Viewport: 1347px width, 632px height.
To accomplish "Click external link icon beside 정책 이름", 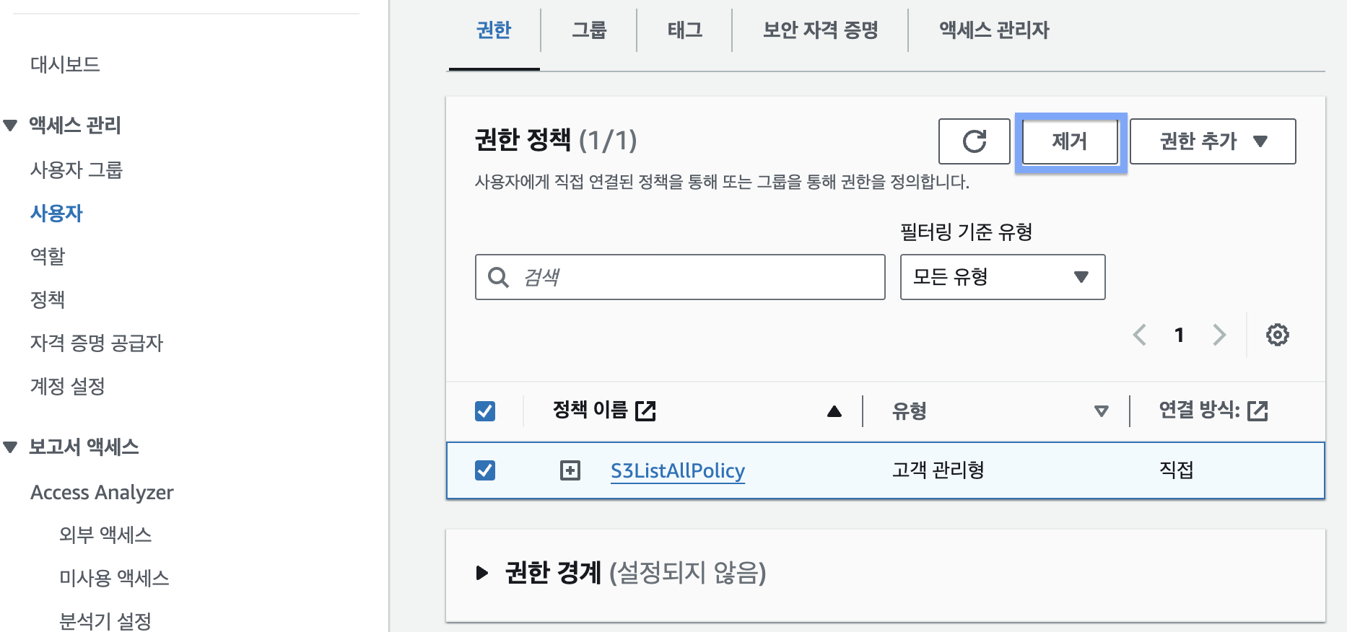I will click(645, 411).
